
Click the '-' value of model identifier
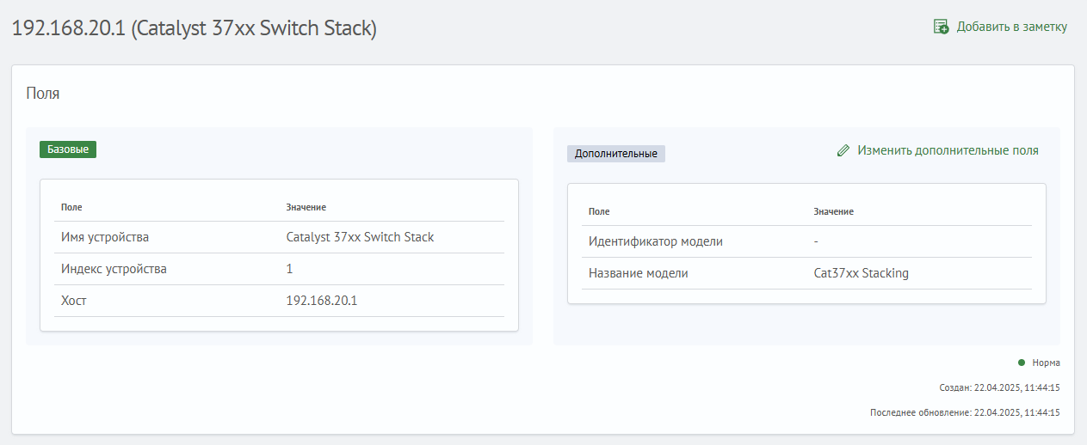(816, 241)
